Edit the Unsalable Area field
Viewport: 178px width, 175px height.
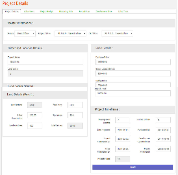point(35,126)
